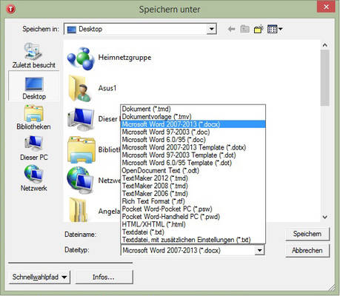Click the Angela folder icon in the list
The height and width of the screenshot is (296, 340).
79,210
